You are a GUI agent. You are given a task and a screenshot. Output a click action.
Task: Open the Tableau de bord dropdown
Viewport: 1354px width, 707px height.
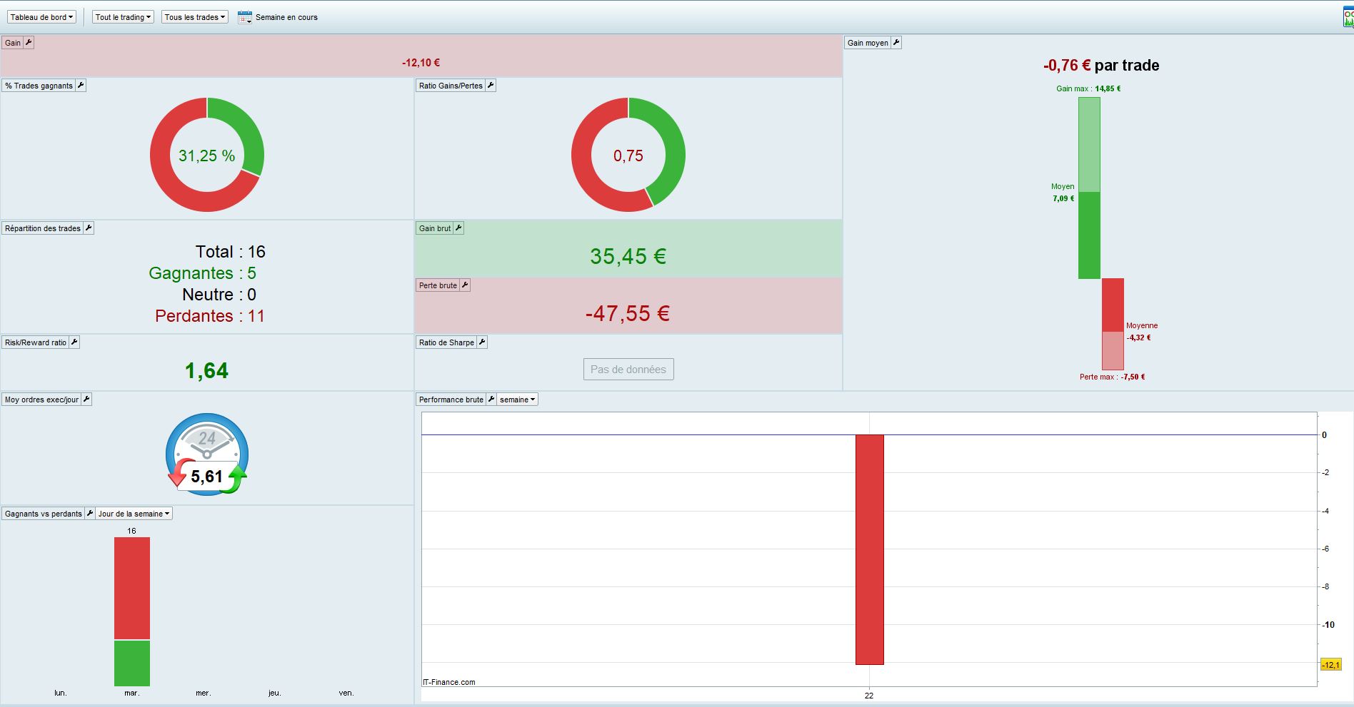(x=41, y=17)
